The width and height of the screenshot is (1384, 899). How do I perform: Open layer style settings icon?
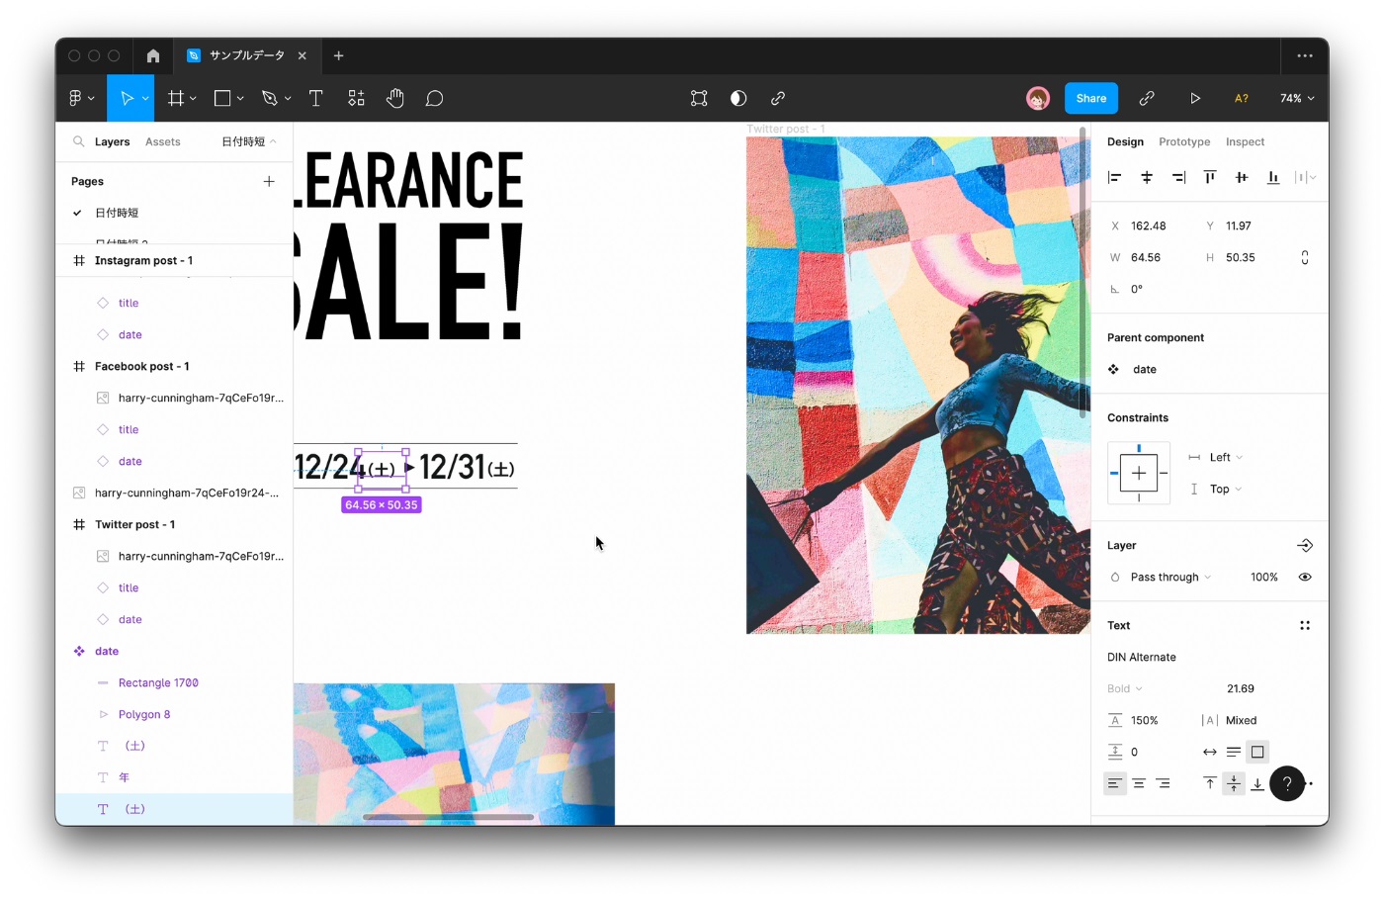(1305, 545)
